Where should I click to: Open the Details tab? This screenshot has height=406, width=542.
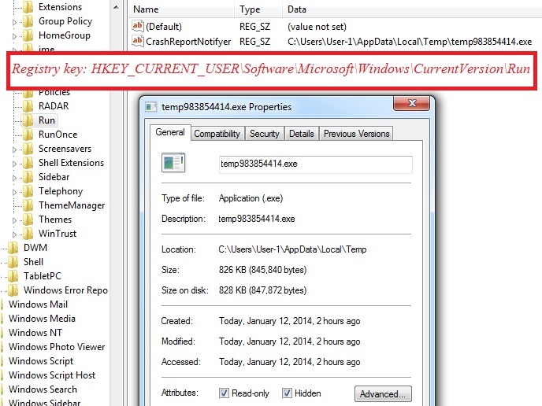(x=301, y=134)
